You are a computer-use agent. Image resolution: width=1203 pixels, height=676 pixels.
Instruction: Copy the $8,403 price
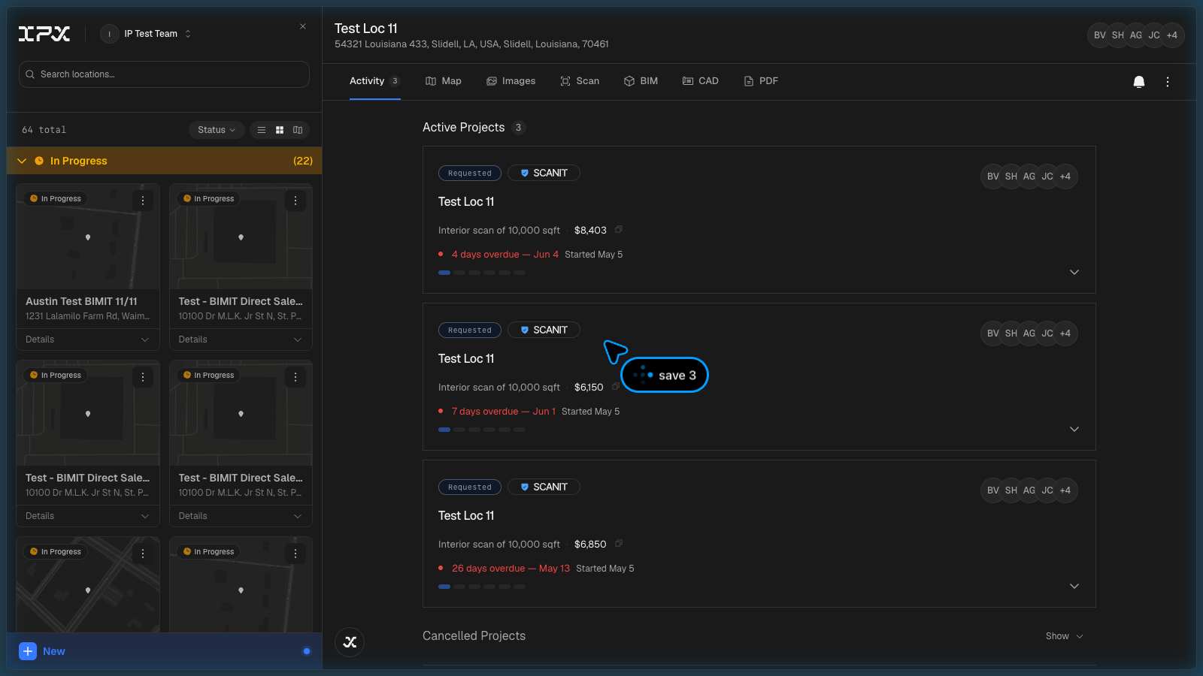619,230
